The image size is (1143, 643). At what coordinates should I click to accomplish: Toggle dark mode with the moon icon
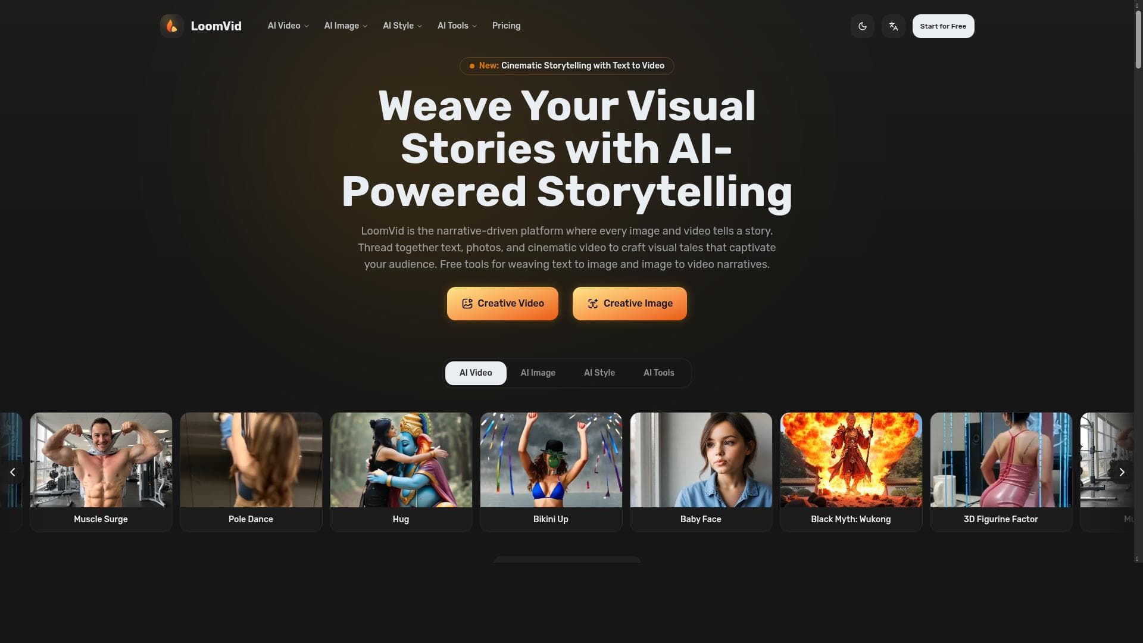pos(862,26)
